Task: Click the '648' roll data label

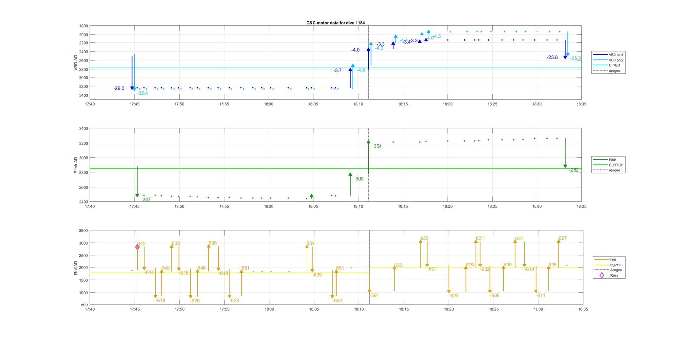Action: [x=202, y=268]
